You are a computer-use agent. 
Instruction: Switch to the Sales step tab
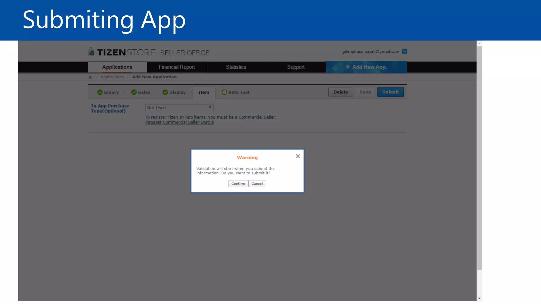(x=141, y=92)
